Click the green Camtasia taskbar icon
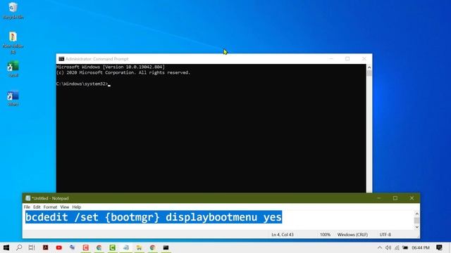 pos(113,247)
